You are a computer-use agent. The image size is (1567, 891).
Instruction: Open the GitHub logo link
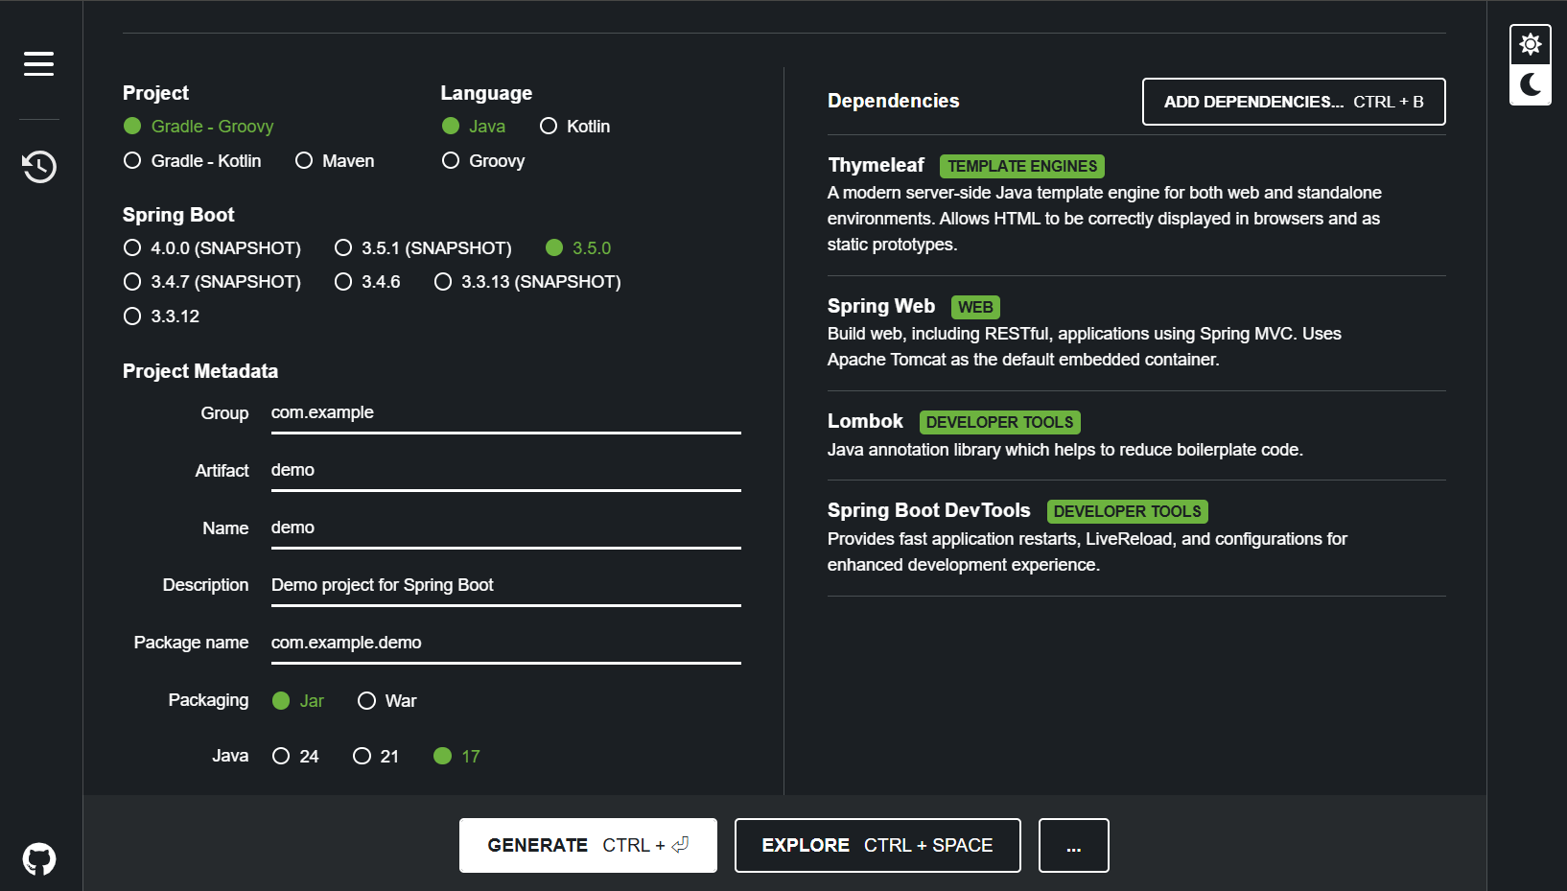[39, 858]
